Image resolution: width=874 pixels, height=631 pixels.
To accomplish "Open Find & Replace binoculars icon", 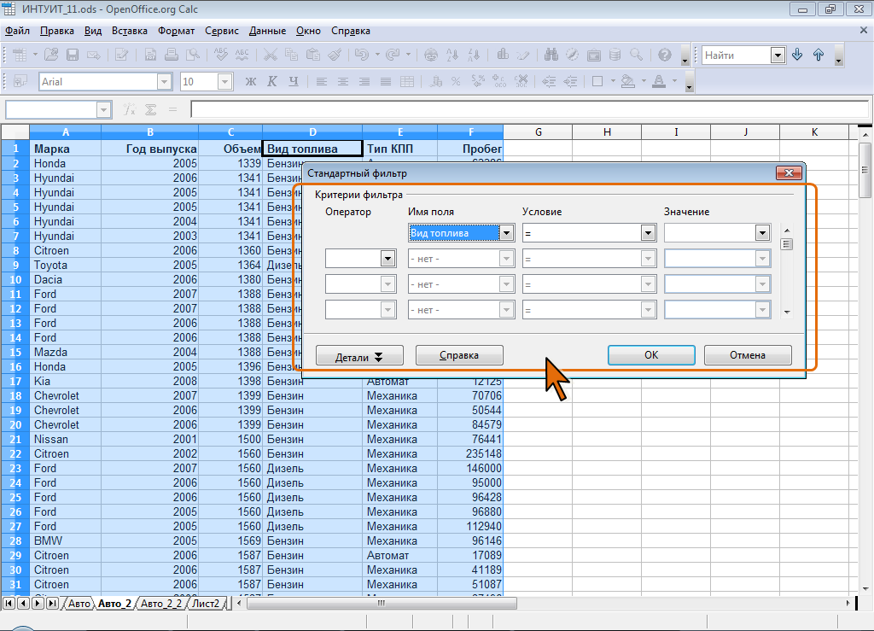I will tap(551, 55).
